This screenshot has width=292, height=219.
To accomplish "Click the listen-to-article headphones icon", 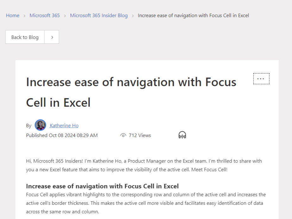I will [182, 135].
